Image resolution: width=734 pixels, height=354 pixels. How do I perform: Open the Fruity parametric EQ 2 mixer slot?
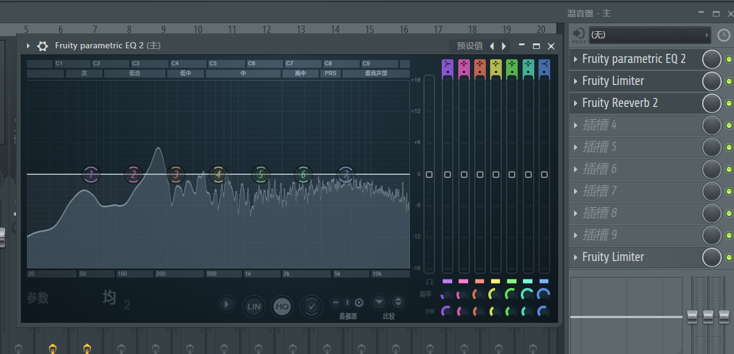635,59
